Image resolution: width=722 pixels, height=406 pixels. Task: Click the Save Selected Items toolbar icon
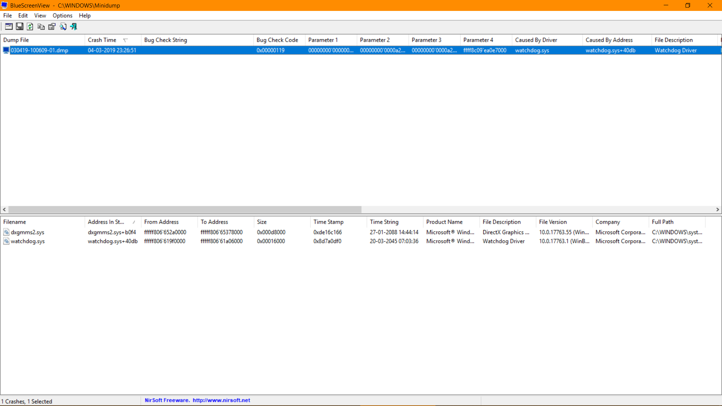coord(19,26)
